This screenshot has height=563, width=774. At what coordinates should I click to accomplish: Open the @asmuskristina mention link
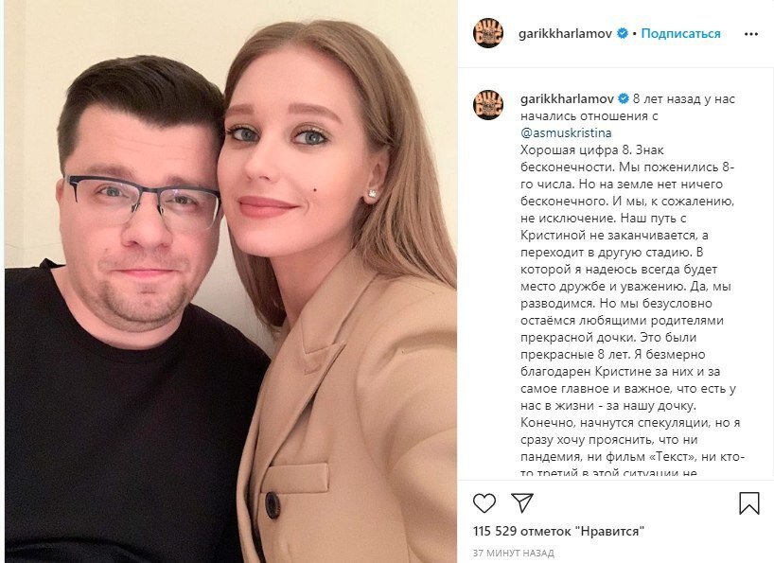(x=566, y=132)
